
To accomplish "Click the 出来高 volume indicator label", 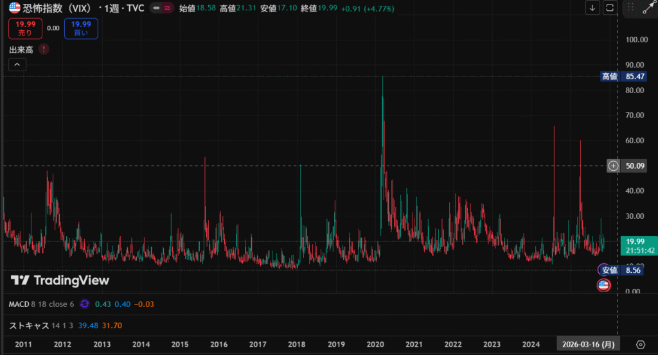I will pyautogui.click(x=21, y=49).
